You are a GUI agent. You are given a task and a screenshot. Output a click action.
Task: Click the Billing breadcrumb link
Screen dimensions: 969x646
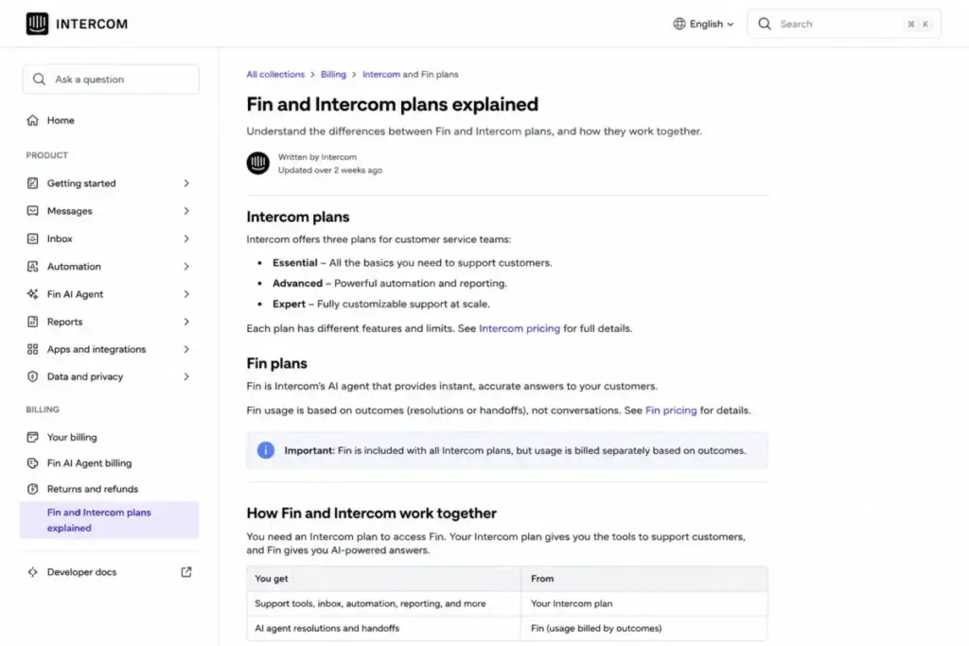click(x=333, y=74)
